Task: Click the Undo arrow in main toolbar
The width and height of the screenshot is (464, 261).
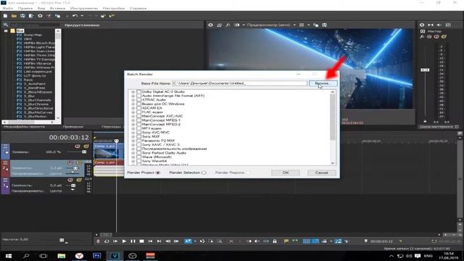Action: point(75,16)
